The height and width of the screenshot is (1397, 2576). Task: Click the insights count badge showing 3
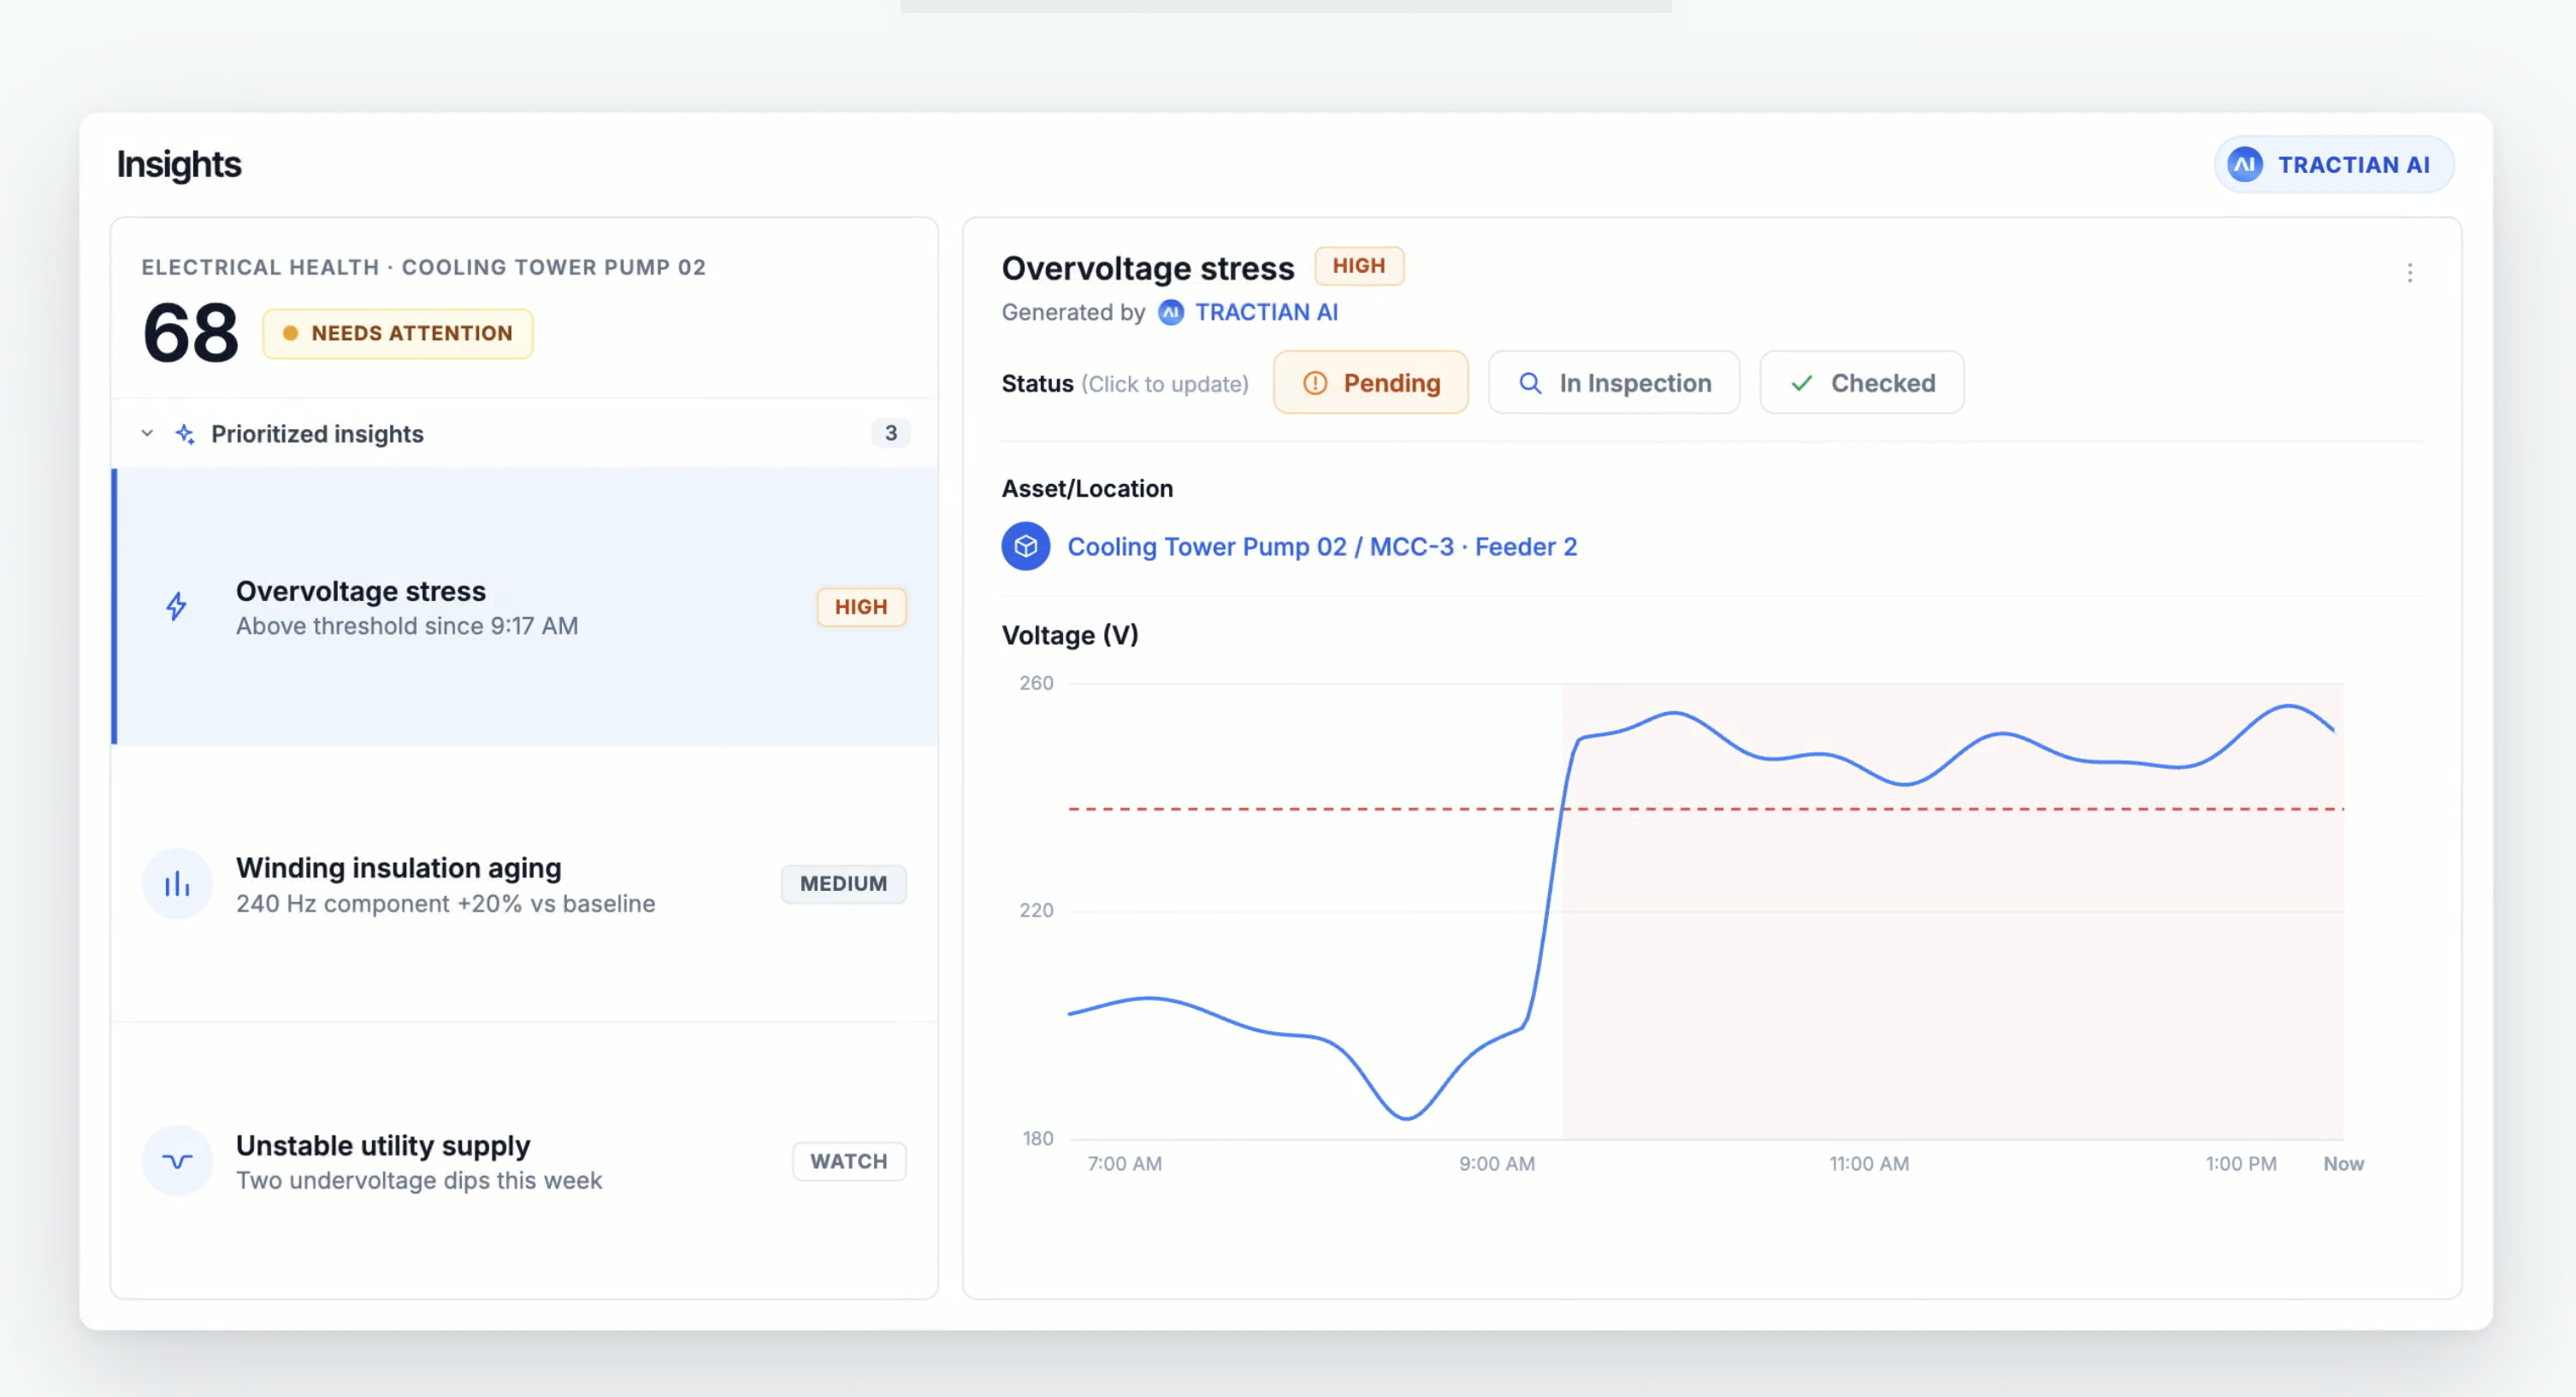890,433
